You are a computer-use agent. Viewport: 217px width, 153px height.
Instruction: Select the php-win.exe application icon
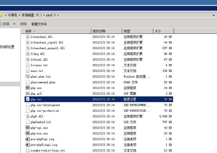coord(27,133)
